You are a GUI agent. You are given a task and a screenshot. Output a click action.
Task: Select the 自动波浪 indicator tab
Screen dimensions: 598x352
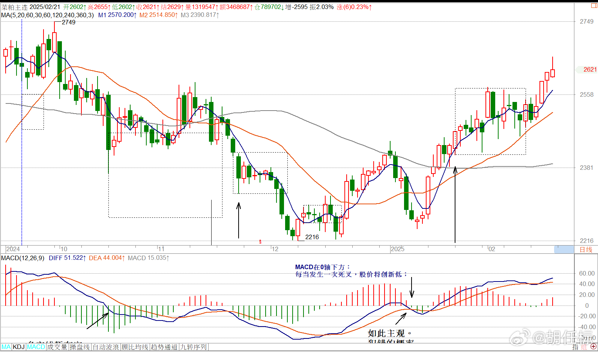[105, 347]
